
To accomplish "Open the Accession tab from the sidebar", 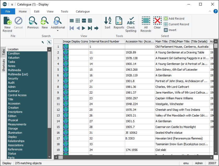I will tap(14, 103).
